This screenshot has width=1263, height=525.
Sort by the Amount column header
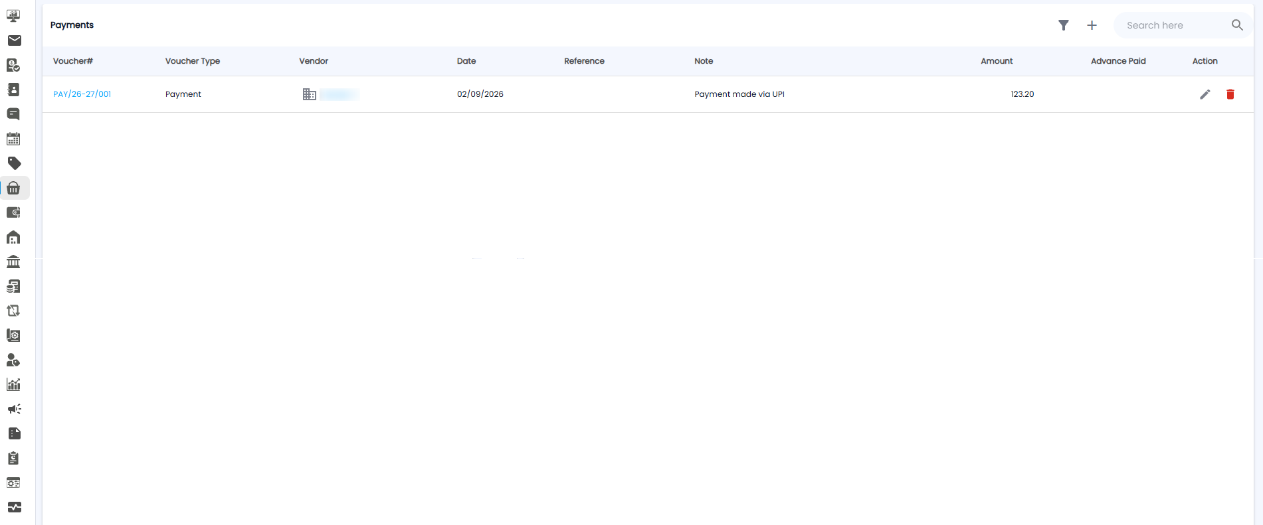(x=997, y=61)
